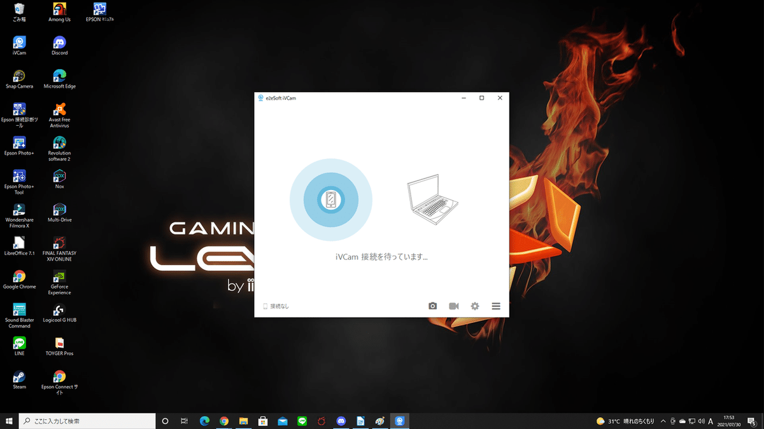The width and height of the screenshot is (764, 429).
Task: Open Edge from the taskbar
Action: [x=205, y=421]
